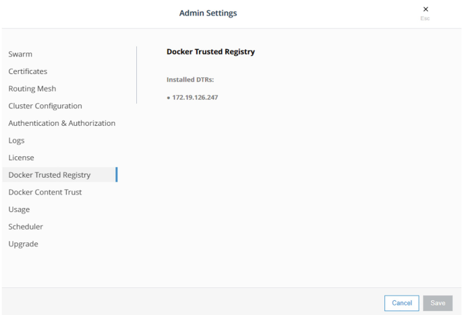This screenshot has width=462, height=315.
Task: Click the Docker Trusted Registry panel heading
Action: (x=210, y=52)
